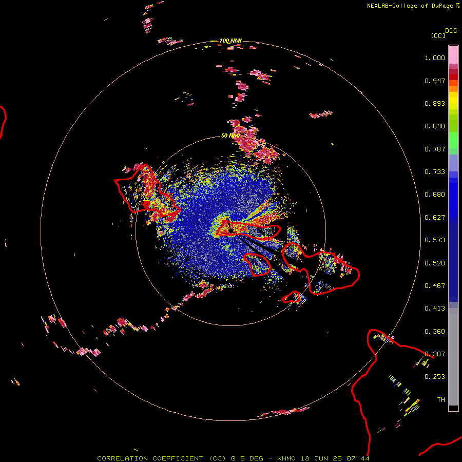Screen dimensions: 462x462
Task: Click the 07:44 timestamp
Action: tap(358, 458)
